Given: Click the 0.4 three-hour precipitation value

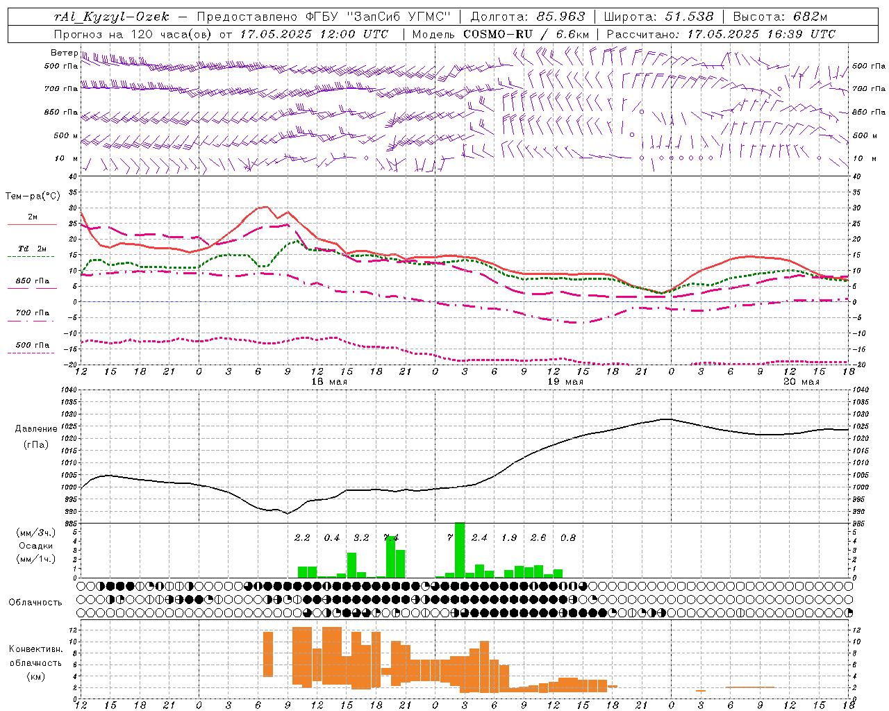Looking at the screenshot, I should tap(332, 537).
